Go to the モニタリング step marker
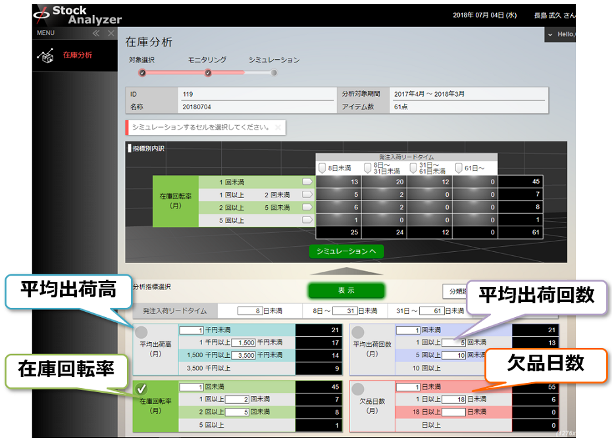The image size is (612, 448). [x=208, y=73]
